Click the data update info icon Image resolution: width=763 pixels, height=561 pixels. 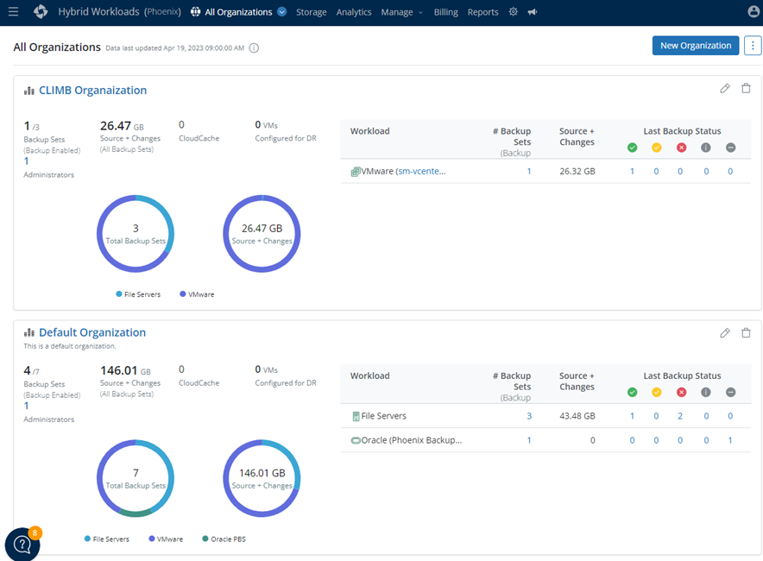tap(254, 47)
